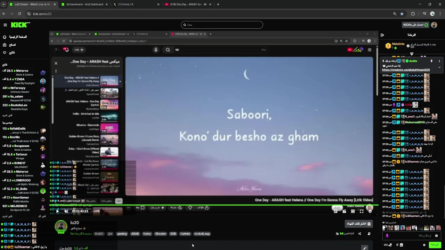The width and height of the screenshot is (445, 250).
Task: Open YZNSA channel in sidebar
Action: click(24, 81)
